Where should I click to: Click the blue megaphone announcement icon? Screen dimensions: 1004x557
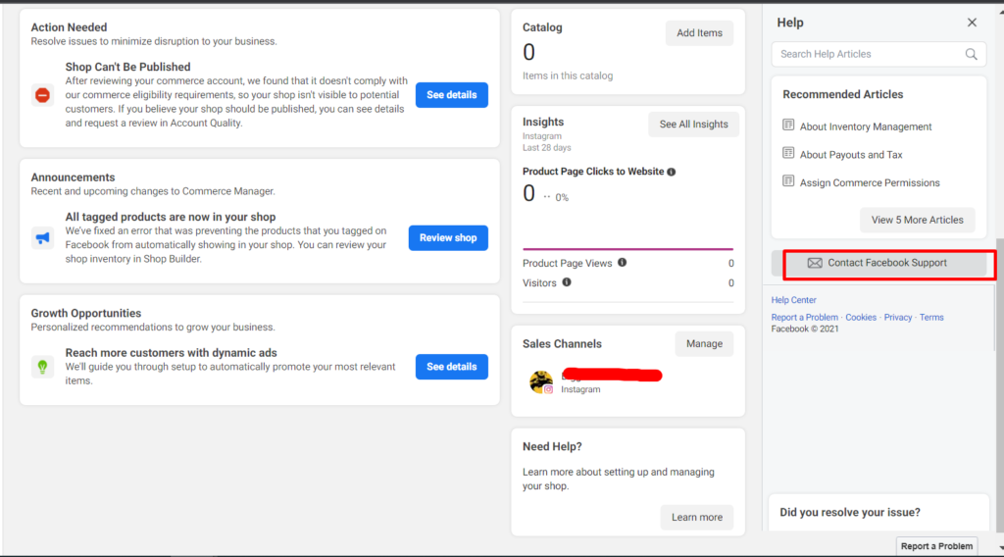(42, 238)
